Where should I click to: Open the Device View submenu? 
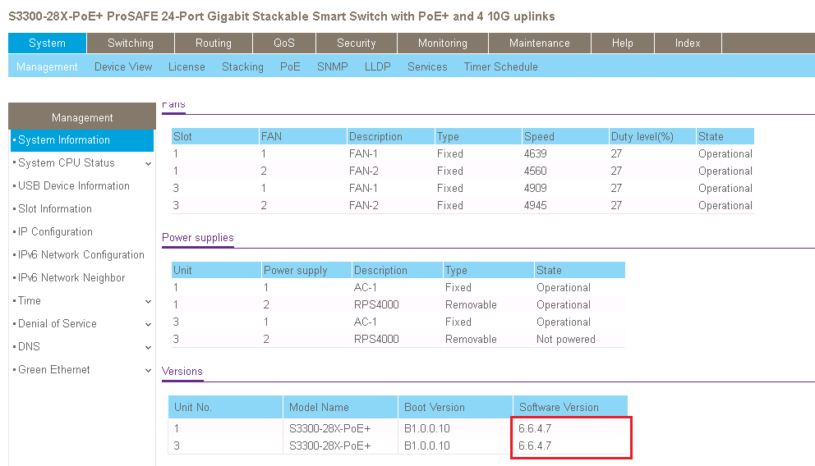click(x=123, y=67)
